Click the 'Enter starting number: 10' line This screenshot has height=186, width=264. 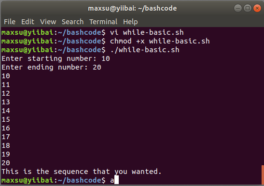click(x=56, y=58)
